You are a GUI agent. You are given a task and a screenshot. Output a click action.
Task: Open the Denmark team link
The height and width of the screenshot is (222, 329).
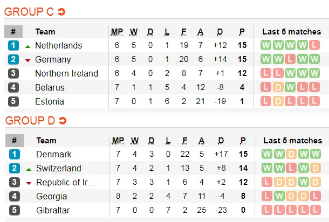click(x=53, y=154)
